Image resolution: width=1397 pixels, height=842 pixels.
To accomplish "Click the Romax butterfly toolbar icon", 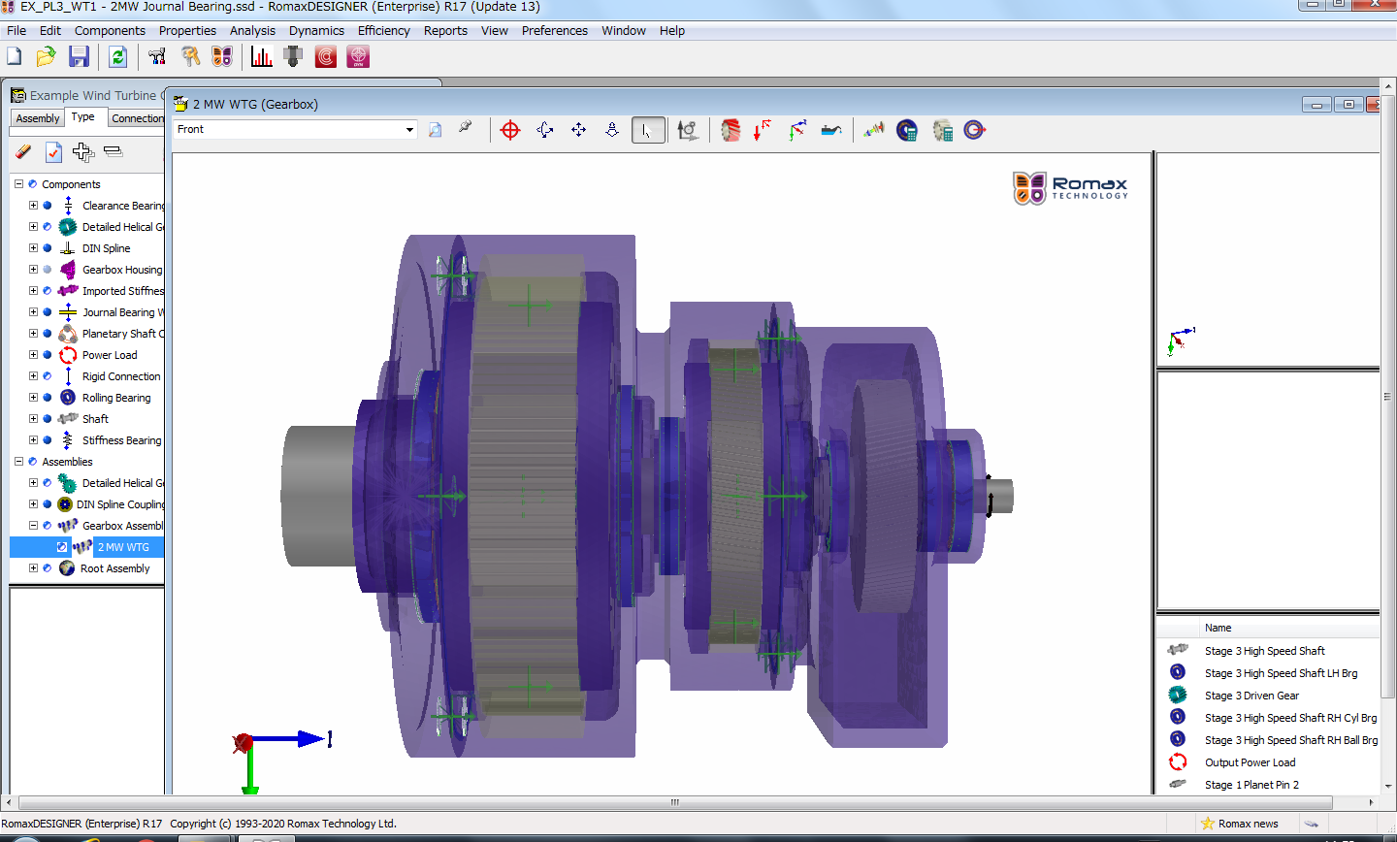I will (x=222, y=57).
